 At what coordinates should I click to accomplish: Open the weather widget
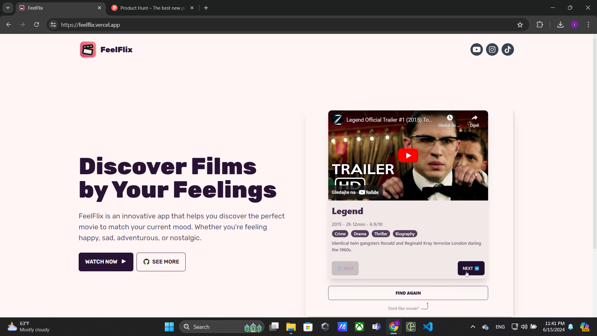(x=29, y=327)
